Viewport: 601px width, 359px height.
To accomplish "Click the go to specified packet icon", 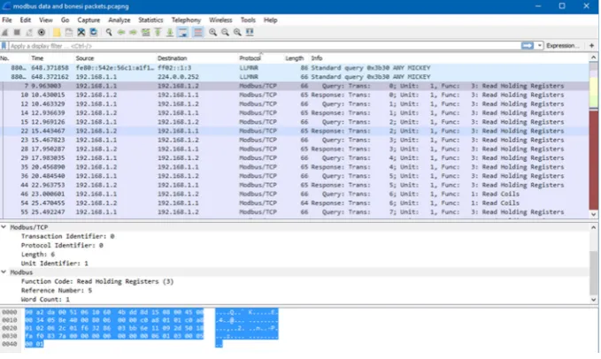I will (146, 33).
